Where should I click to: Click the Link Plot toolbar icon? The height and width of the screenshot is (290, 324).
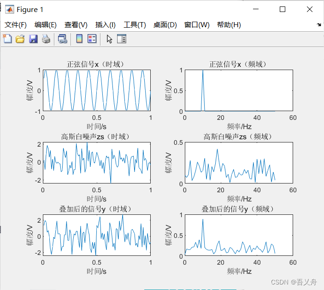click(62, 39)
